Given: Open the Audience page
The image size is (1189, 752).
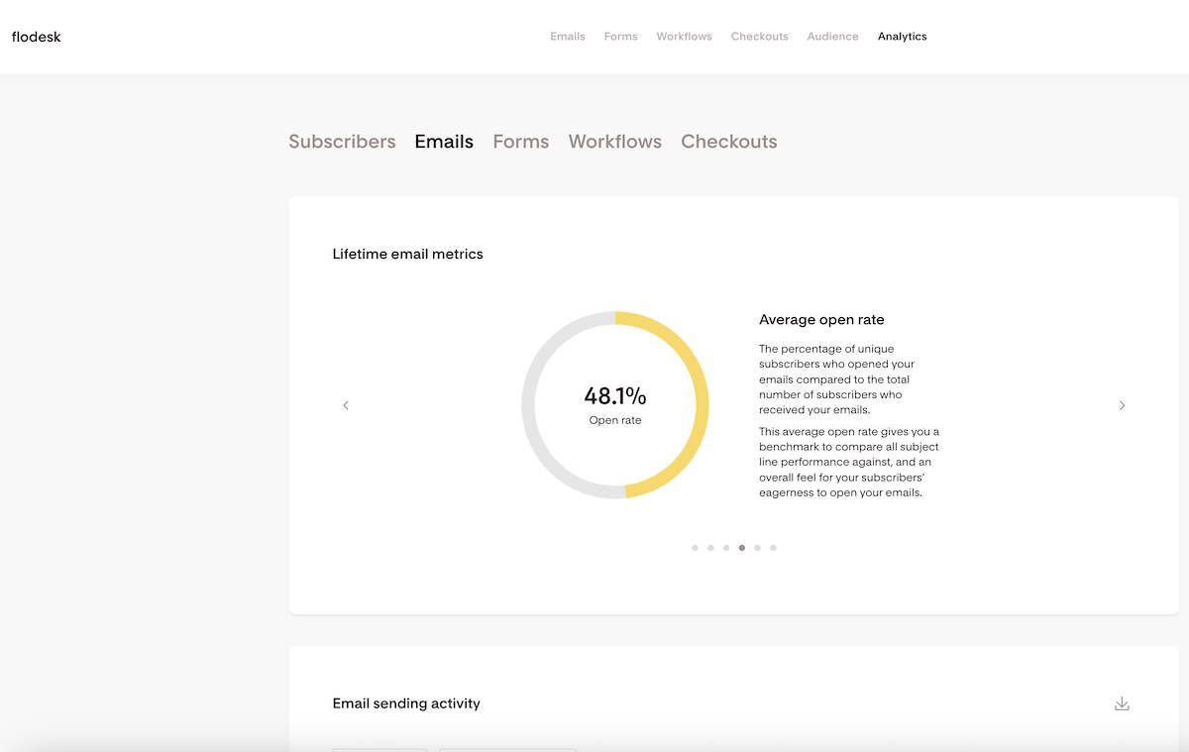Looking at the screenshot, I should pyautogui.click(x=833, y=37).
